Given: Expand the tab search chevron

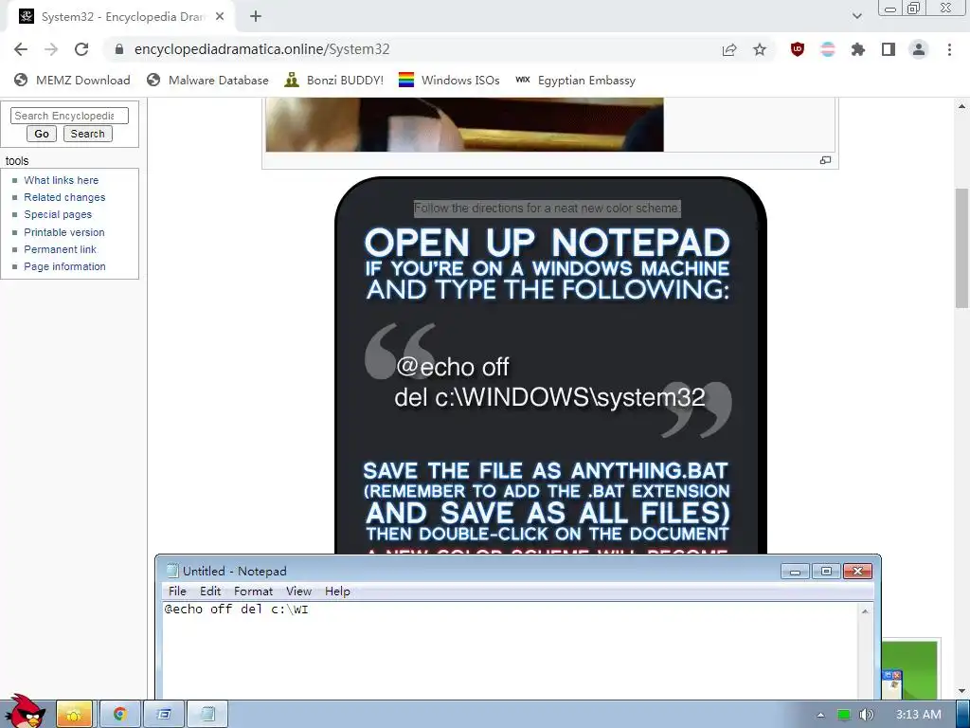Looking at the screenshot, I should [x=856, y=17].
